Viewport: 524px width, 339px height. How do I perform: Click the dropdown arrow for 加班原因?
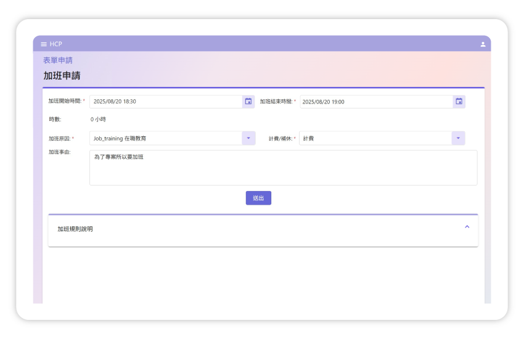248,139
